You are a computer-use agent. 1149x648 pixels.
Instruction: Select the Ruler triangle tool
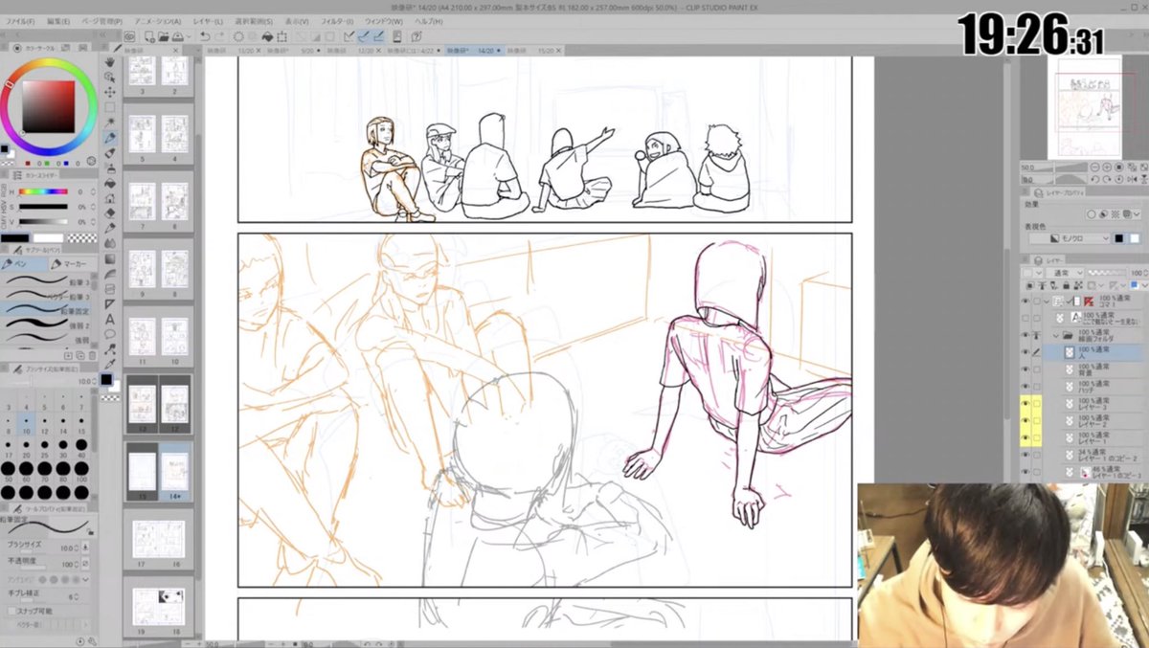click(110, 303)
